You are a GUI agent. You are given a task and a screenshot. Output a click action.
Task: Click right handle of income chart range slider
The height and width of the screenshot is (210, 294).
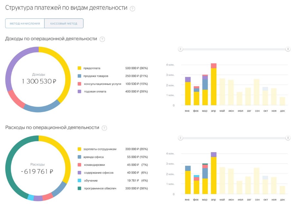tap(288, 49)
